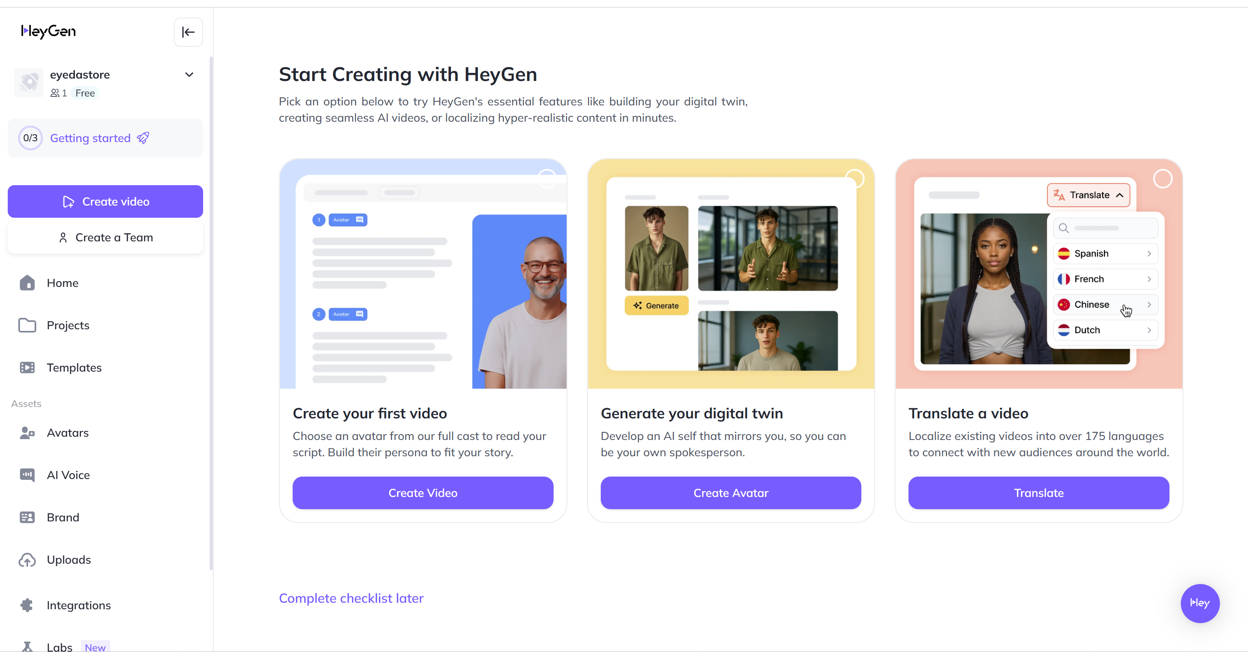Click the Getting started rocket icon
This screenshot has width=1248, height=652.
tap(143, 138)
